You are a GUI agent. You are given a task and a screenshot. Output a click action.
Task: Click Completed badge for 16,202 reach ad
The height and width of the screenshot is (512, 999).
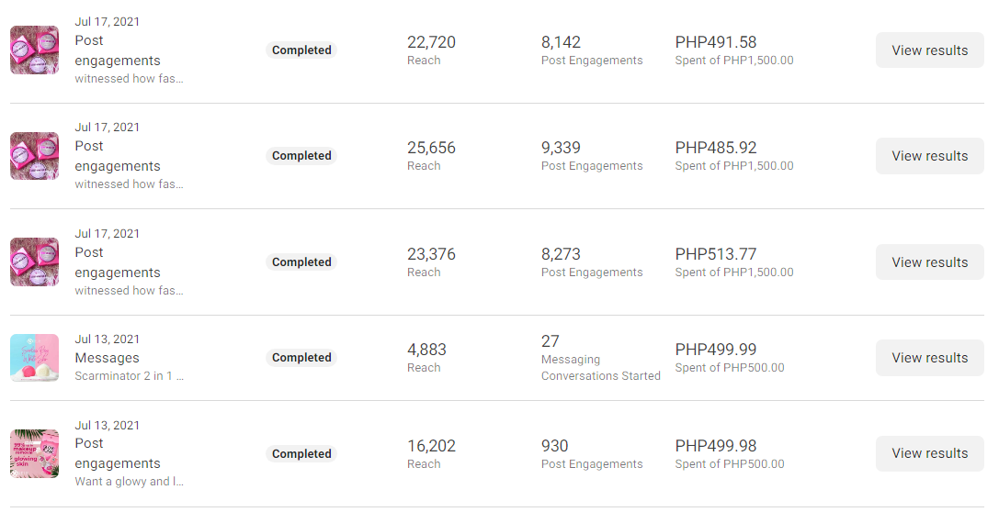(301, 454)
